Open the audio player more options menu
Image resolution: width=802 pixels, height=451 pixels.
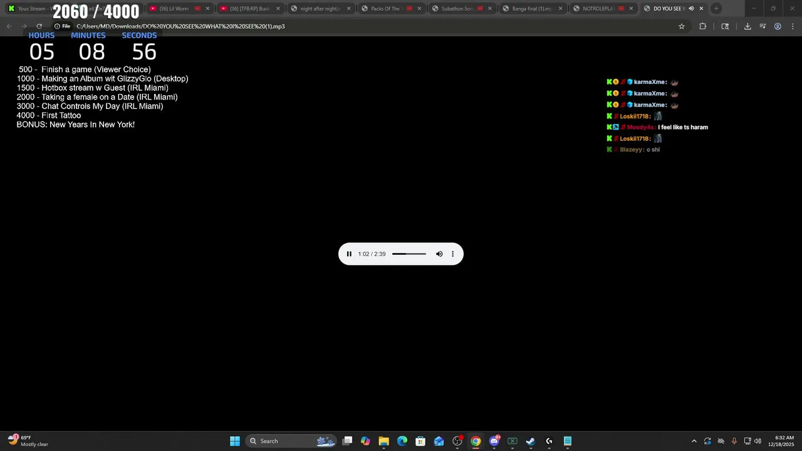(452, 254)
